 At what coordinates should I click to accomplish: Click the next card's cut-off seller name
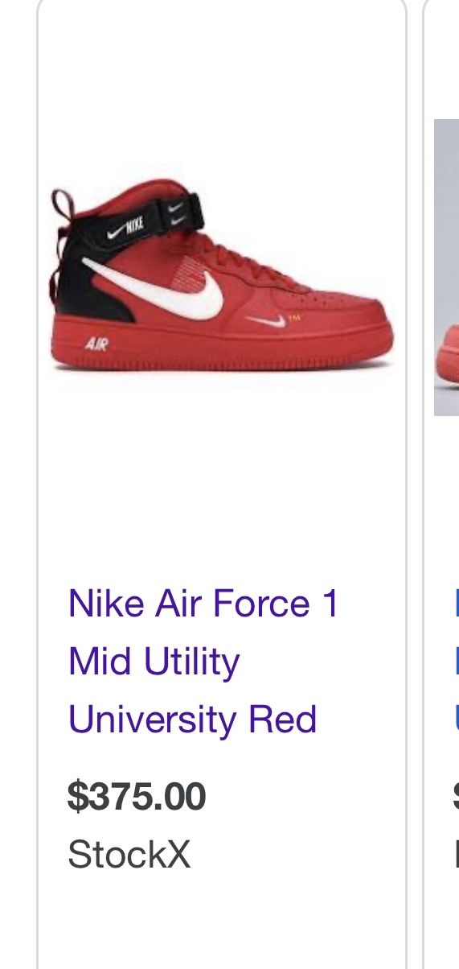(x=456, y=854)
